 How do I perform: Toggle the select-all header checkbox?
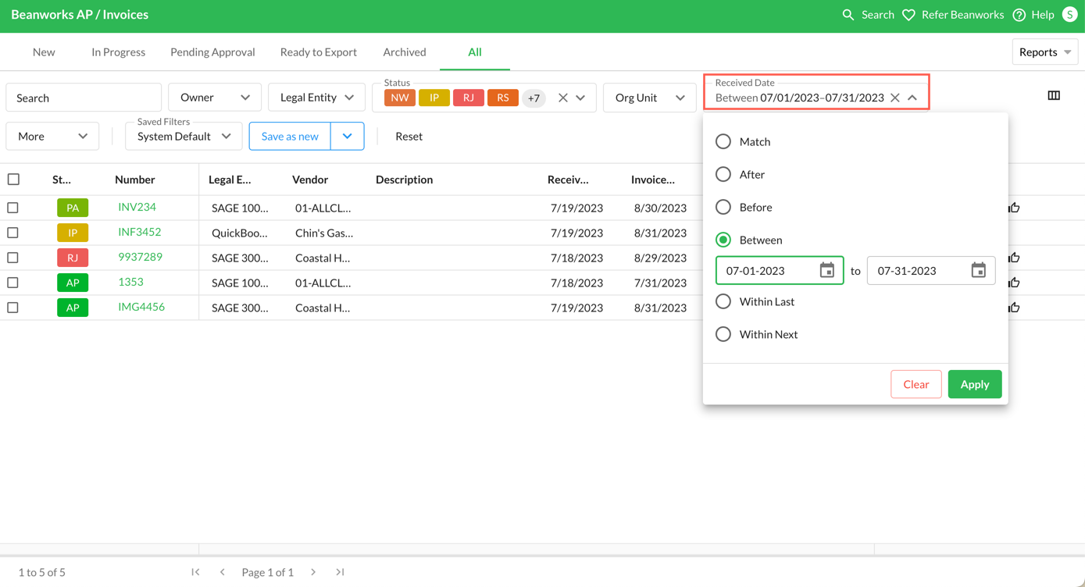tap(13, 180)
